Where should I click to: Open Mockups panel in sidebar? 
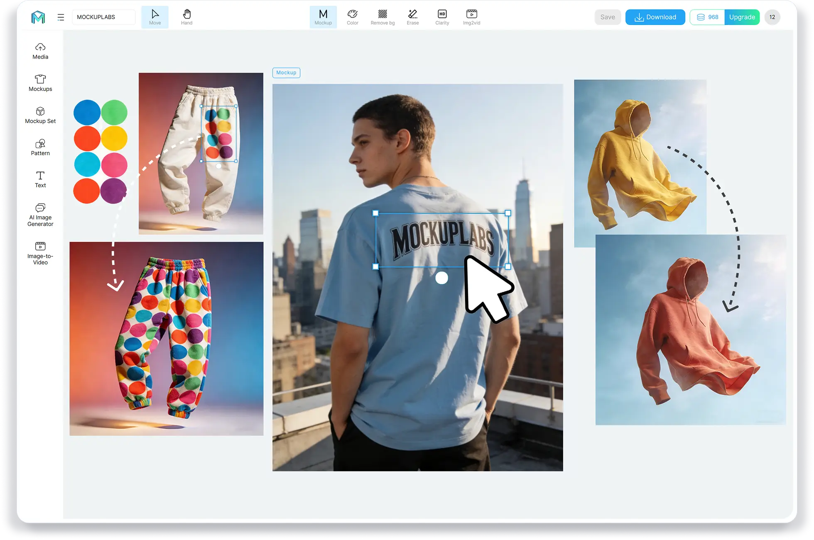tap(40, 83)
